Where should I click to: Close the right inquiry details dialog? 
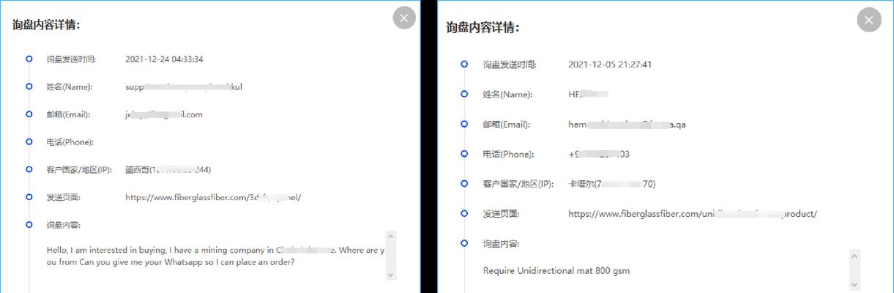pos(869,20)
